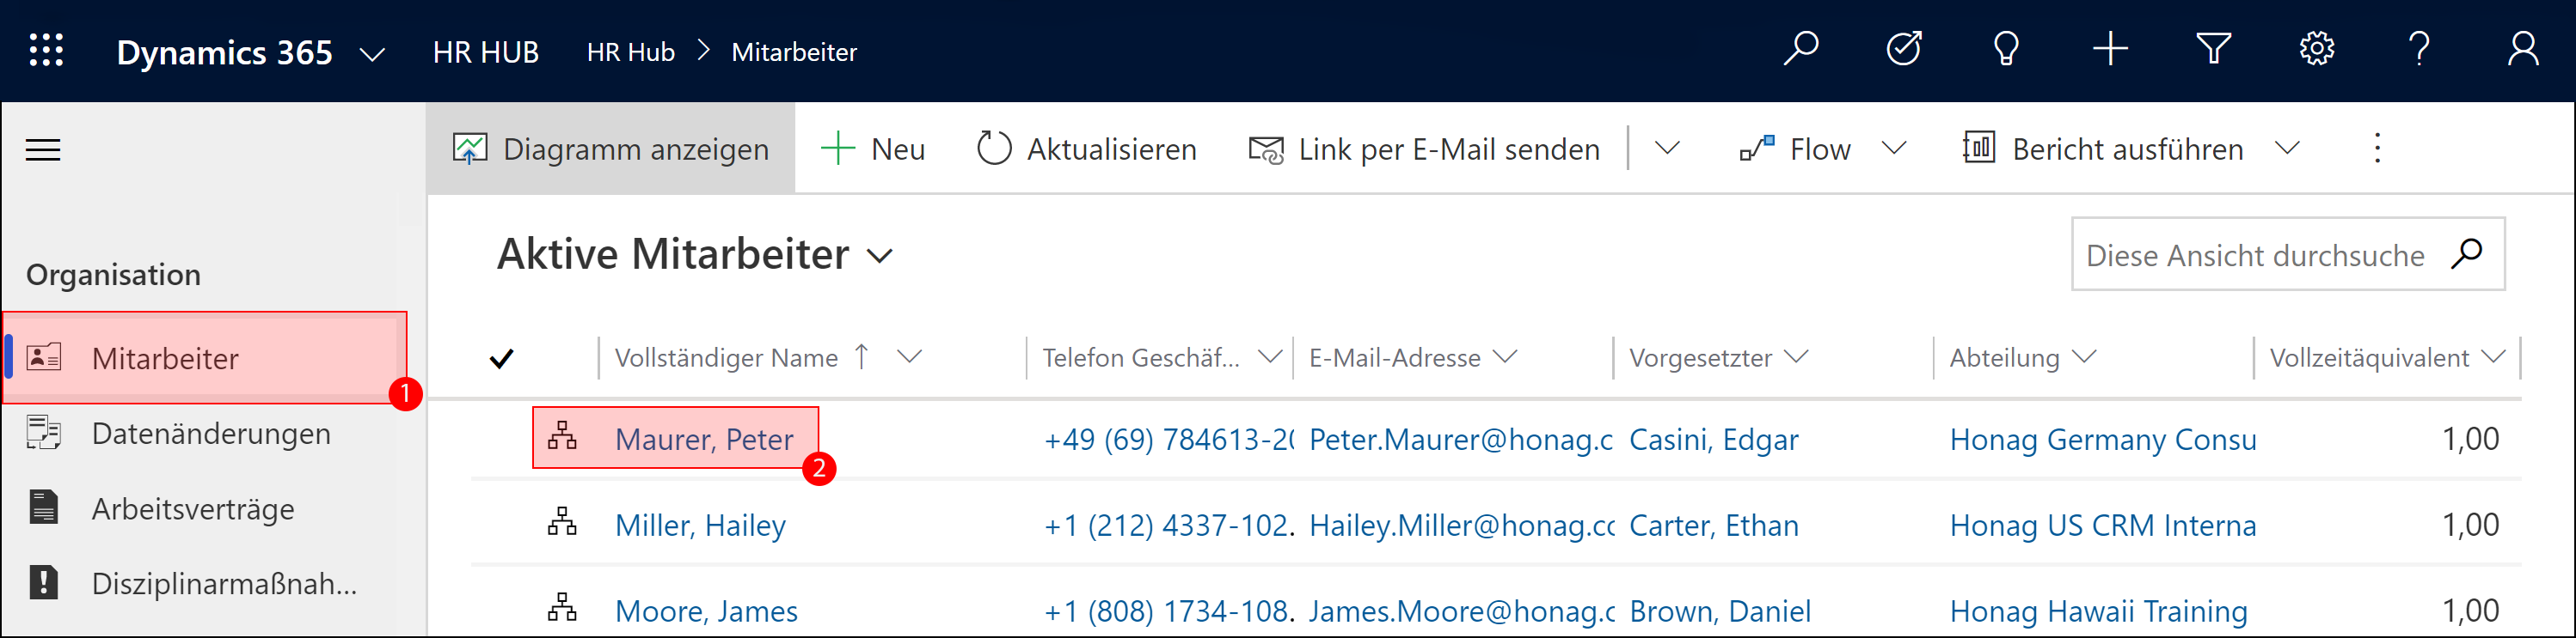This screenshot has width=2576, height=638.
Task: Open hierarchy icon for Miller, Hailey
Action: tap(562, 522)
